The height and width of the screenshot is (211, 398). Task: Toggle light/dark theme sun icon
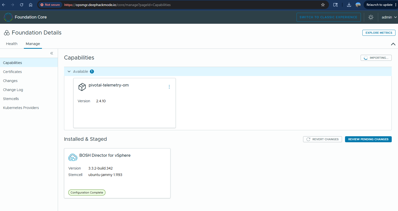(x=371, y=17)
